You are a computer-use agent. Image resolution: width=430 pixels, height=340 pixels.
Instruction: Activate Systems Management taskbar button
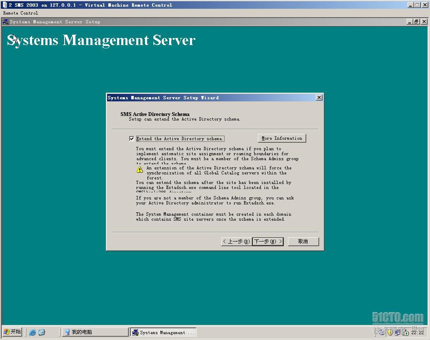(x=163, y=332)
